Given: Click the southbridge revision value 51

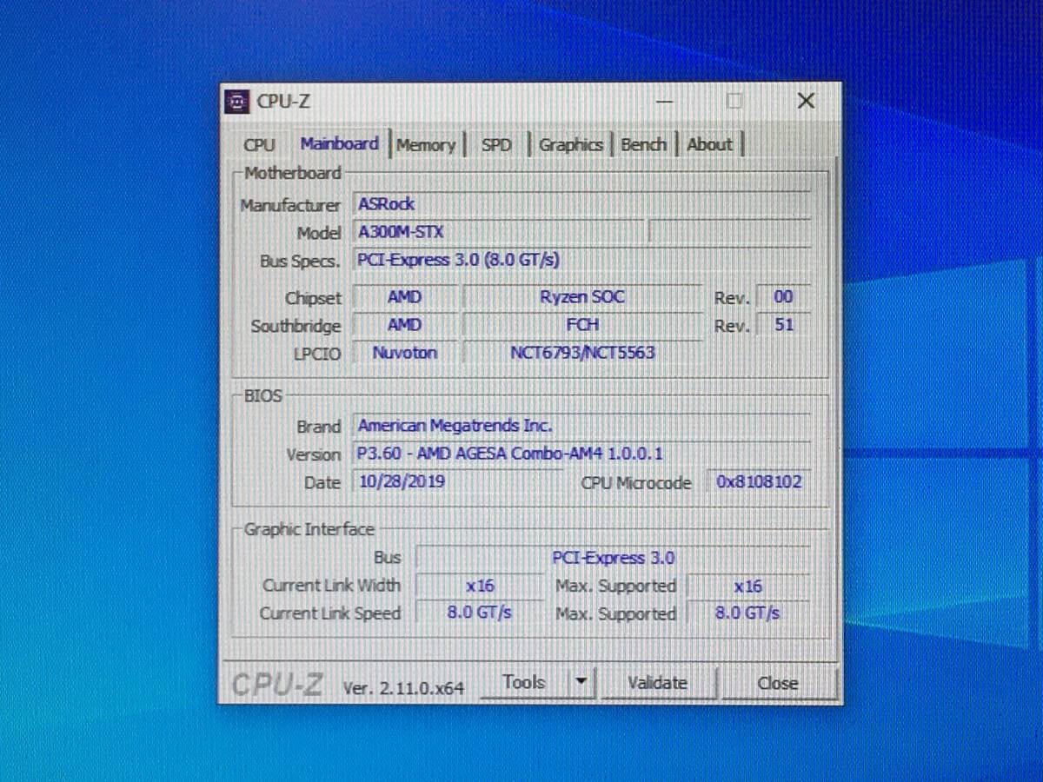Looking at the screenshot, I should click(783, 325).
